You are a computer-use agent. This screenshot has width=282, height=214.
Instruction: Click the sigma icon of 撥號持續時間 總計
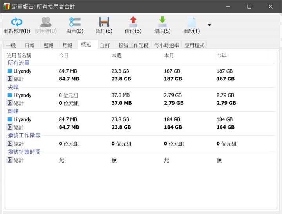[x=10, y=160]
